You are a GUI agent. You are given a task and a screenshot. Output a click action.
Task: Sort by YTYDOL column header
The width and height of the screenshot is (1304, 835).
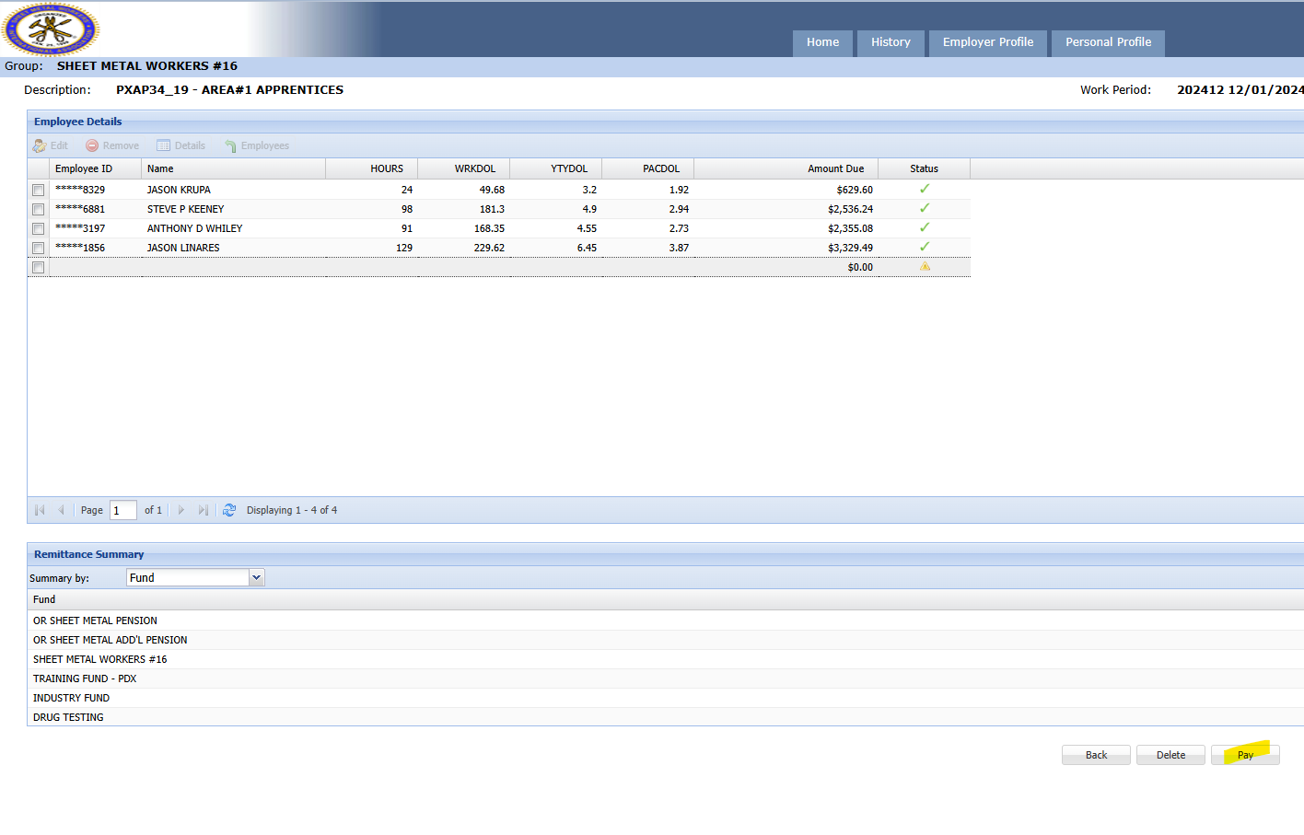[556, 168]
